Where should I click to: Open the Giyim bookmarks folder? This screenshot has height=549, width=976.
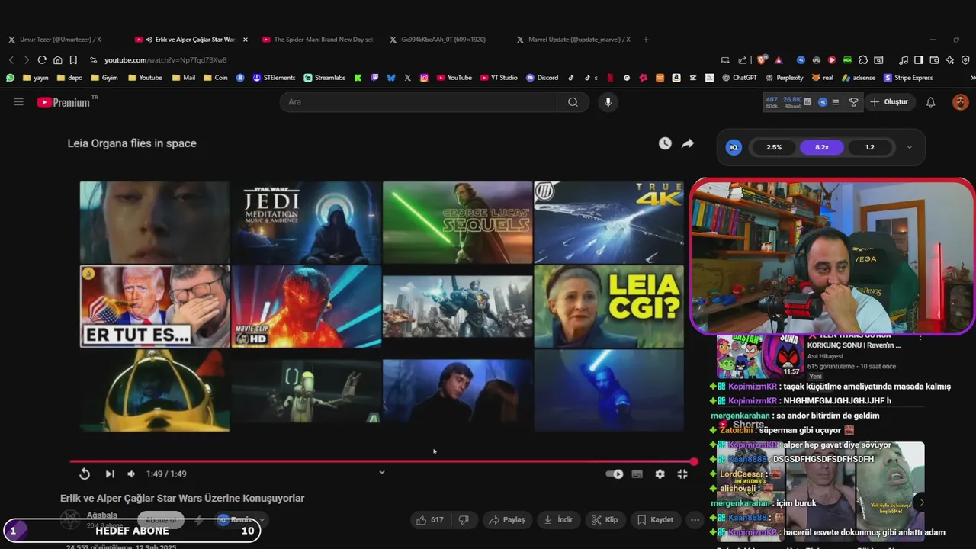pos(104,78)
